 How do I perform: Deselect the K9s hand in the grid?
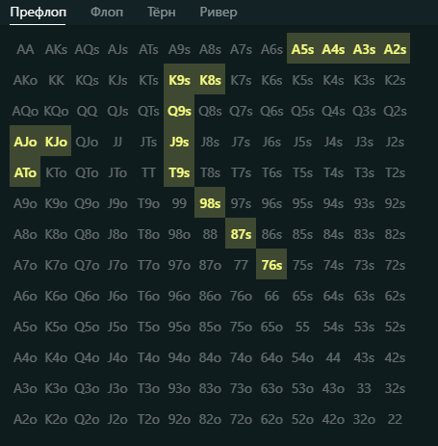(x=179, y=80)
